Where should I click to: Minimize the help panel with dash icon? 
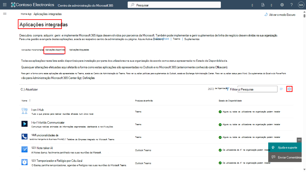(x=299, y=140)
